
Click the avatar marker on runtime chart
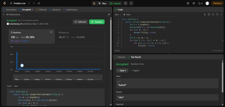click(22, 66)
